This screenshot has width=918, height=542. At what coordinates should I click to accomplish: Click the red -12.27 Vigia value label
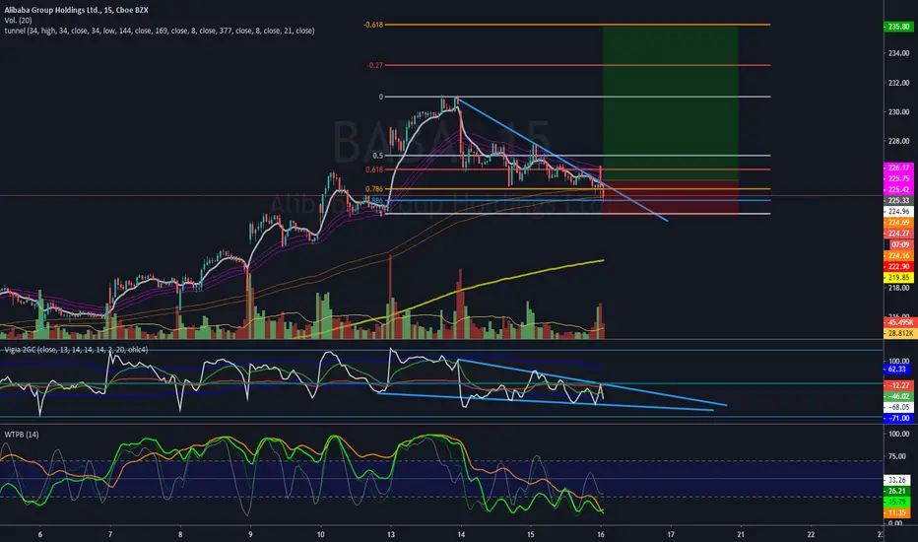coord(898,385)
